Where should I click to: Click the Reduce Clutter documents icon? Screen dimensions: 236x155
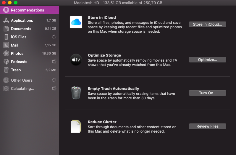tap(76, 126)
